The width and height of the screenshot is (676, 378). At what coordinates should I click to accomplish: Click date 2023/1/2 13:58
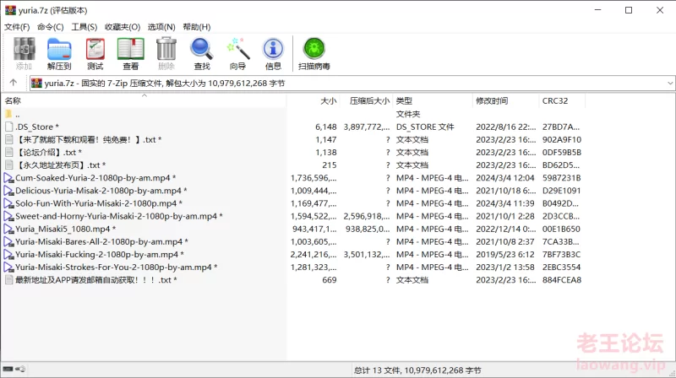point(504,267)
